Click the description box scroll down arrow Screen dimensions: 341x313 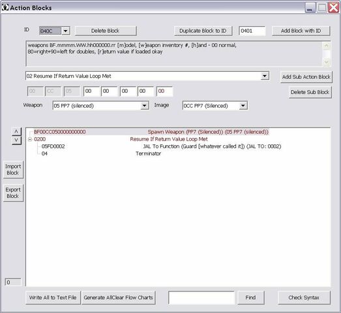[x=327, y=62]
